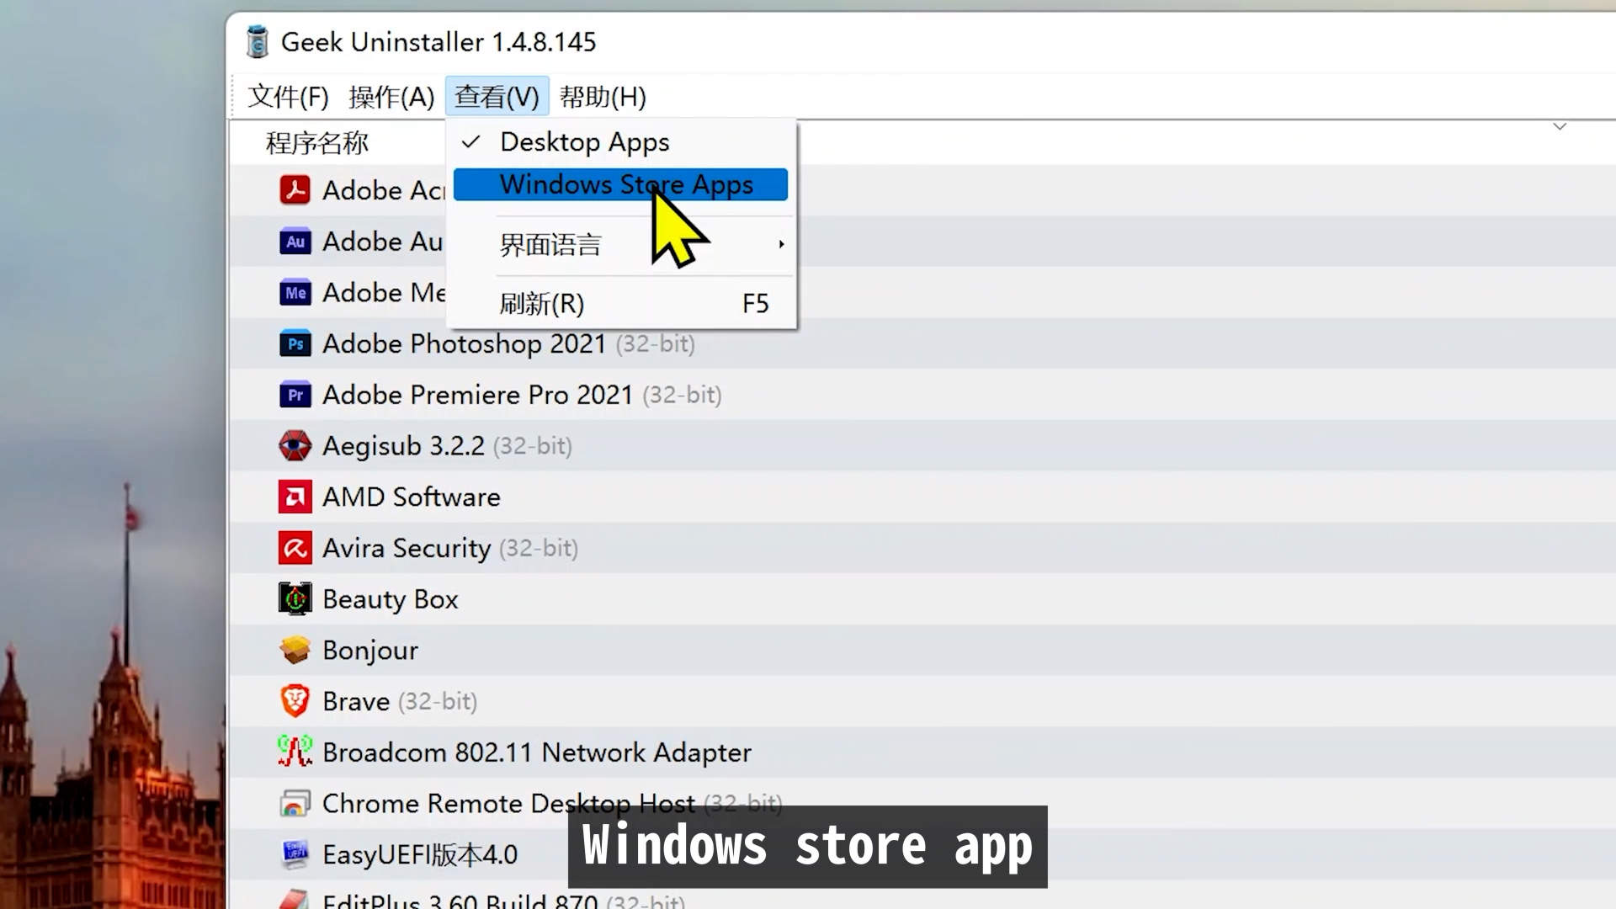1616x909 pixels.
Task: Click the Aegisub 3.2.2 icon
Action: coord(295,446)
